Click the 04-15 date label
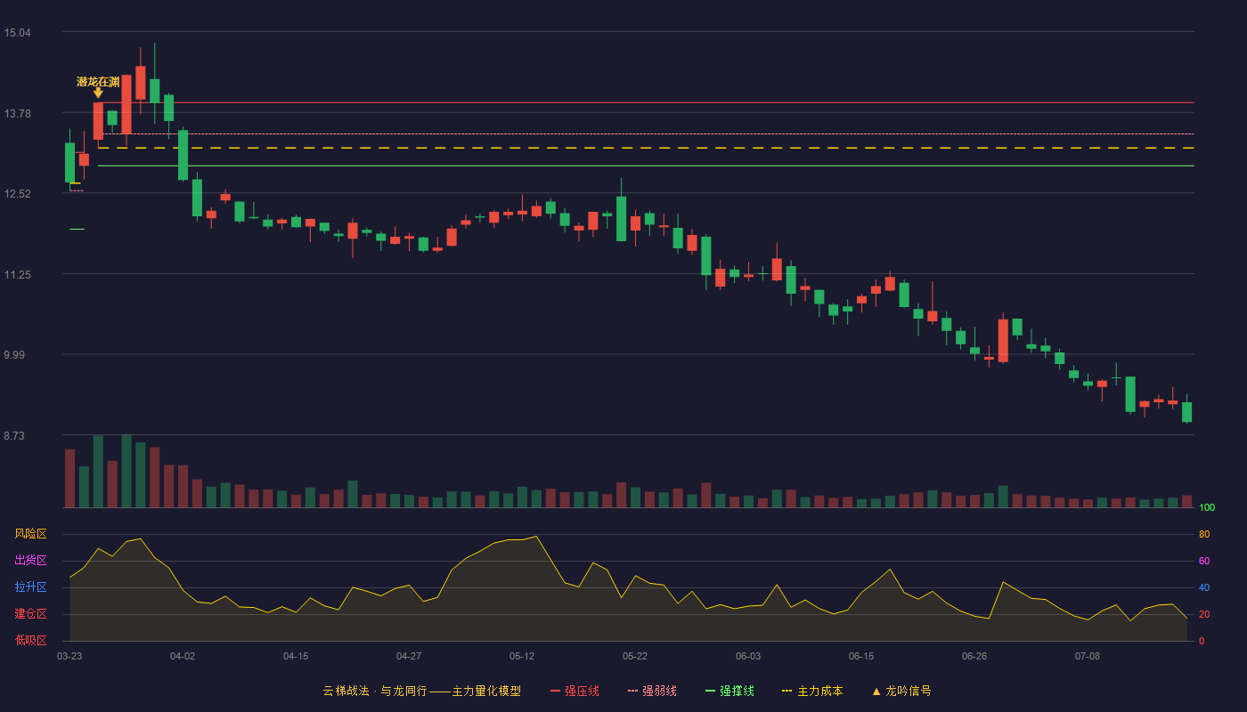1247x712 pixels. (x=296, y=656)
